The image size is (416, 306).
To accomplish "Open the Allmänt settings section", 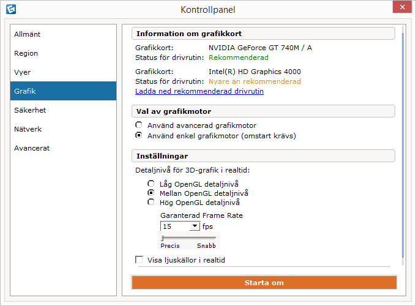I will pyautogui.click(x=63, y=34).
